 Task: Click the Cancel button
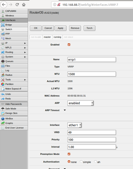pos(48,28)
